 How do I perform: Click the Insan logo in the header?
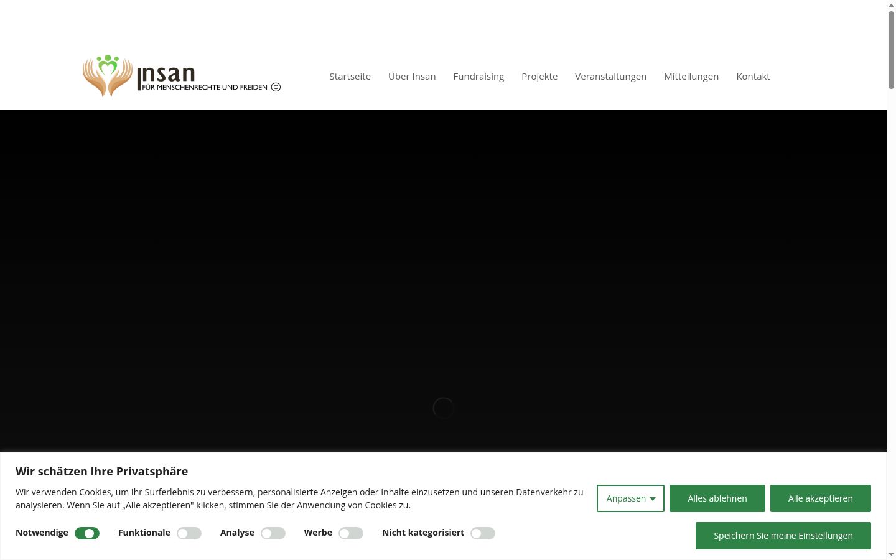(x=182, y=76)
